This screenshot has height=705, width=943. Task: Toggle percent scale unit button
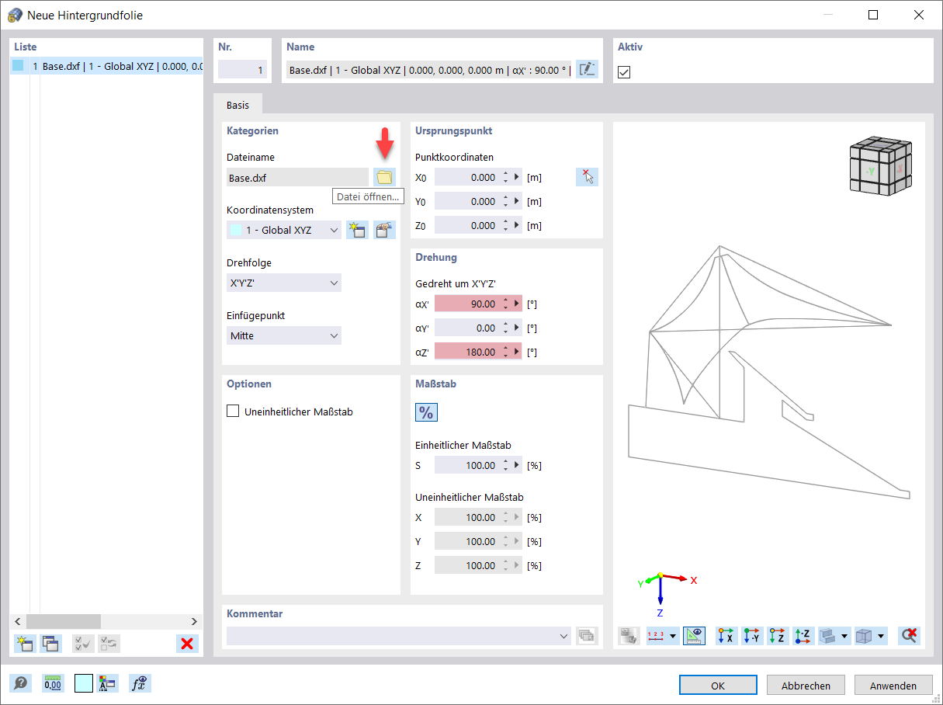point(426,412)
